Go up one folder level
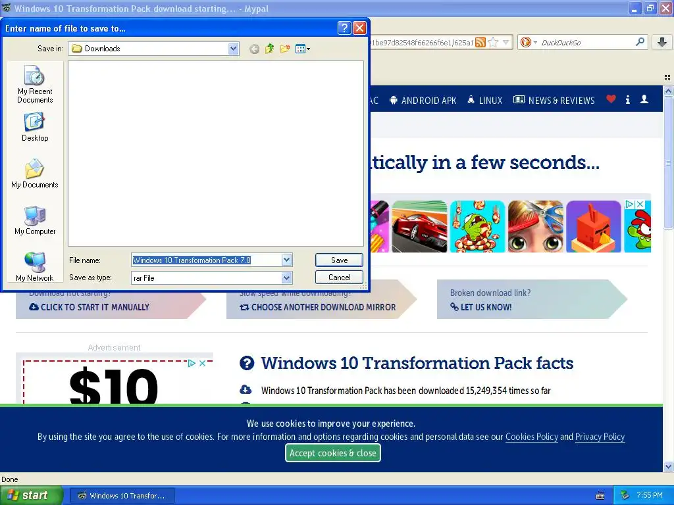 pos(269,49)
